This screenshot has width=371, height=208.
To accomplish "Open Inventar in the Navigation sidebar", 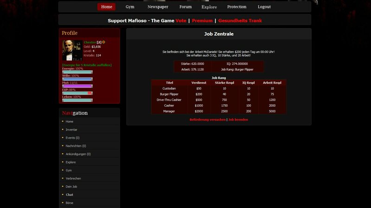I will tap(71, 130).
